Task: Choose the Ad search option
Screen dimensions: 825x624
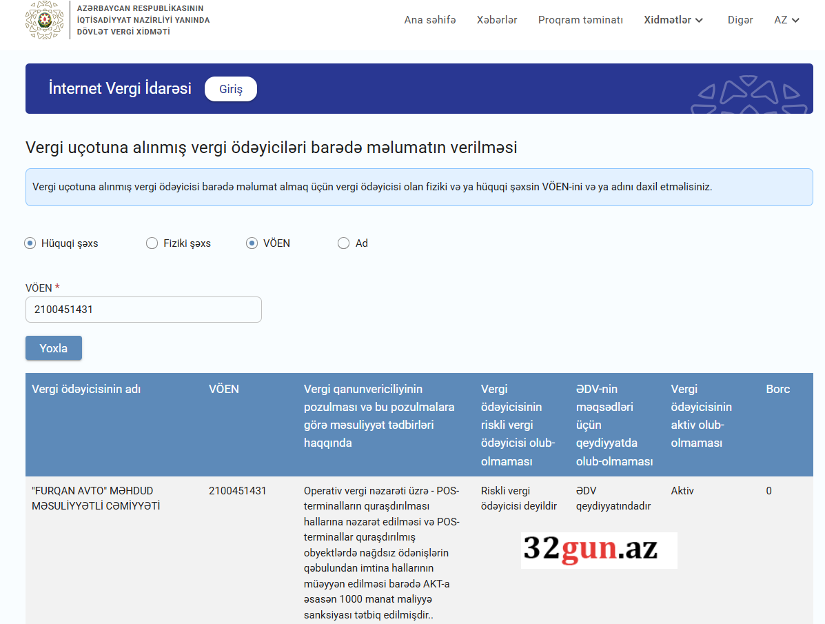Action: [x=343, y=243]
